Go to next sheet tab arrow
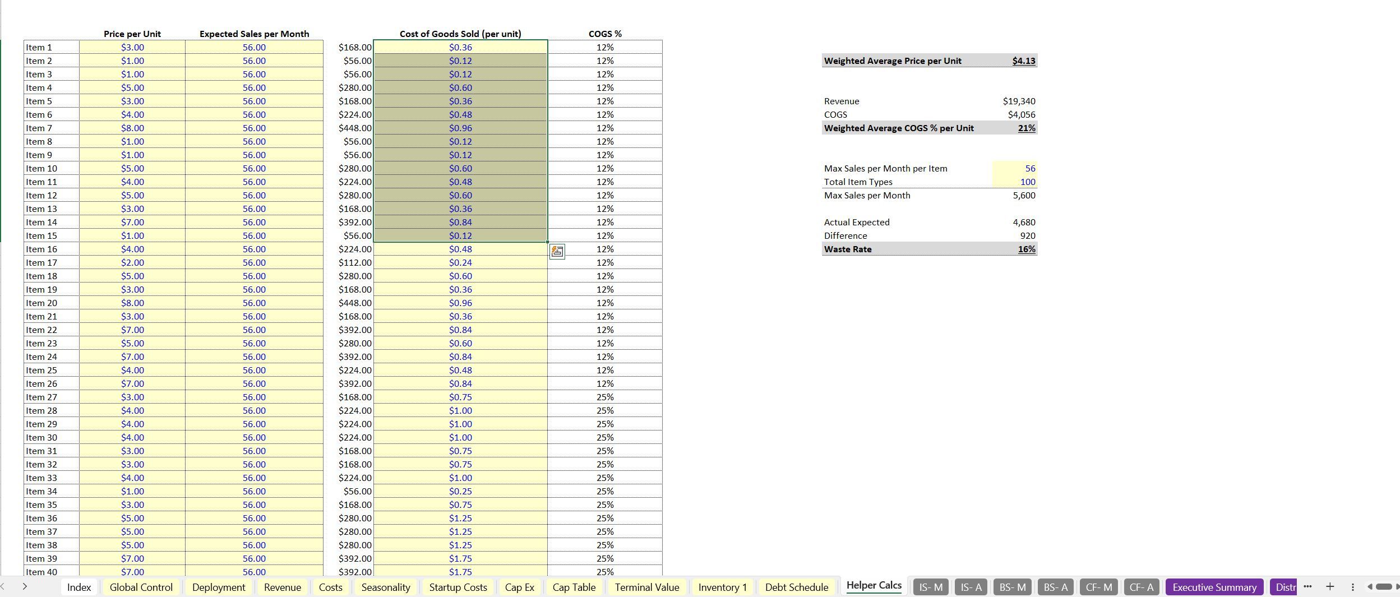 (x=25, y=586)
